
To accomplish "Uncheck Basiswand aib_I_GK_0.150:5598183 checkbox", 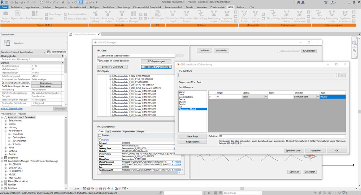I will click(113, 82).
